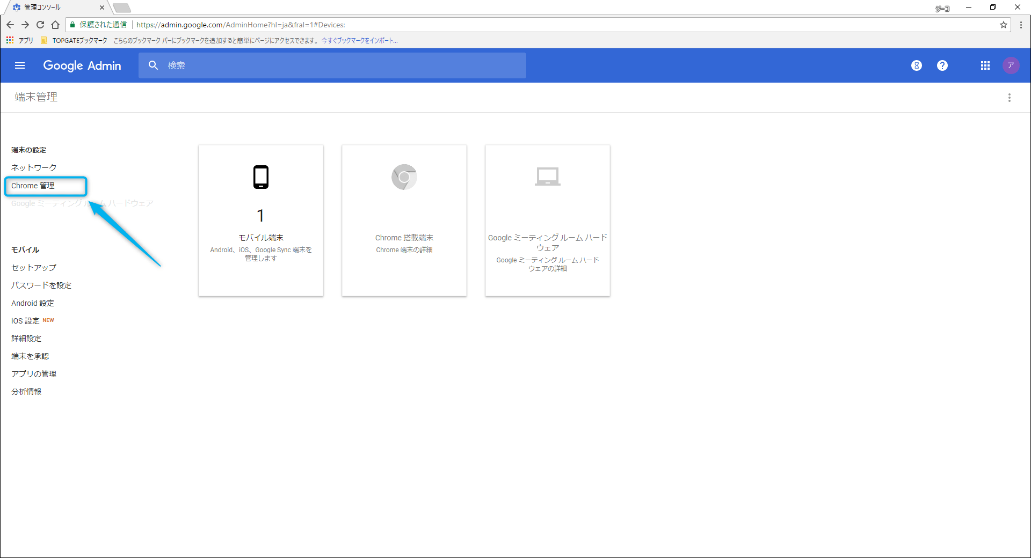Open Chrome 管理 in sidebar
The image size is (1031, 558).
(x=33, y=186)
